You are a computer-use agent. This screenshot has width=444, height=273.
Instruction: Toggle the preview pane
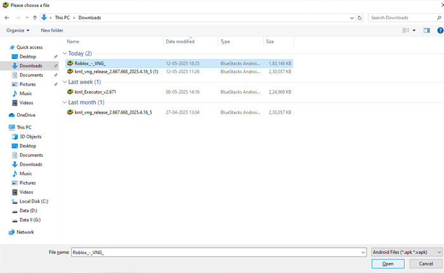point(426,30)
